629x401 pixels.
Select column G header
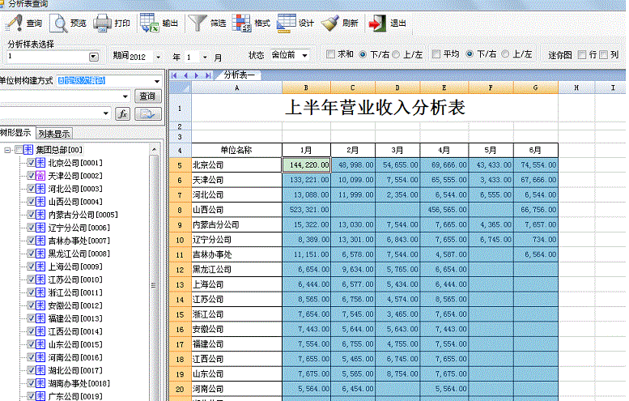(x=536, y=87)
